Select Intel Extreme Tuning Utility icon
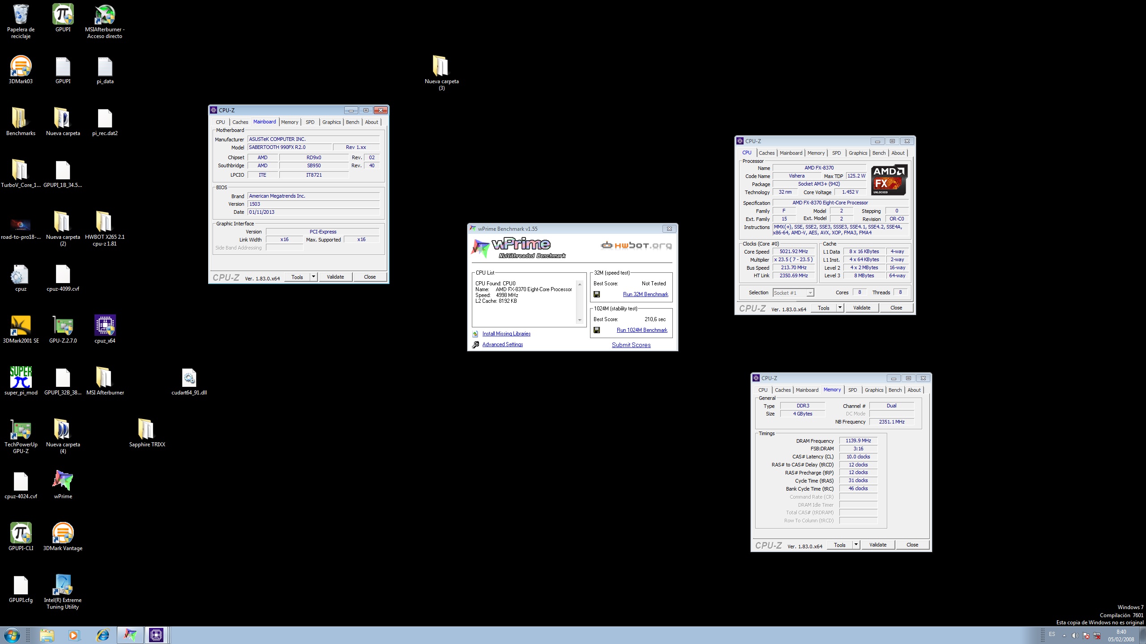The width and height of the screenshot is (1146, 644). [63, 585]
